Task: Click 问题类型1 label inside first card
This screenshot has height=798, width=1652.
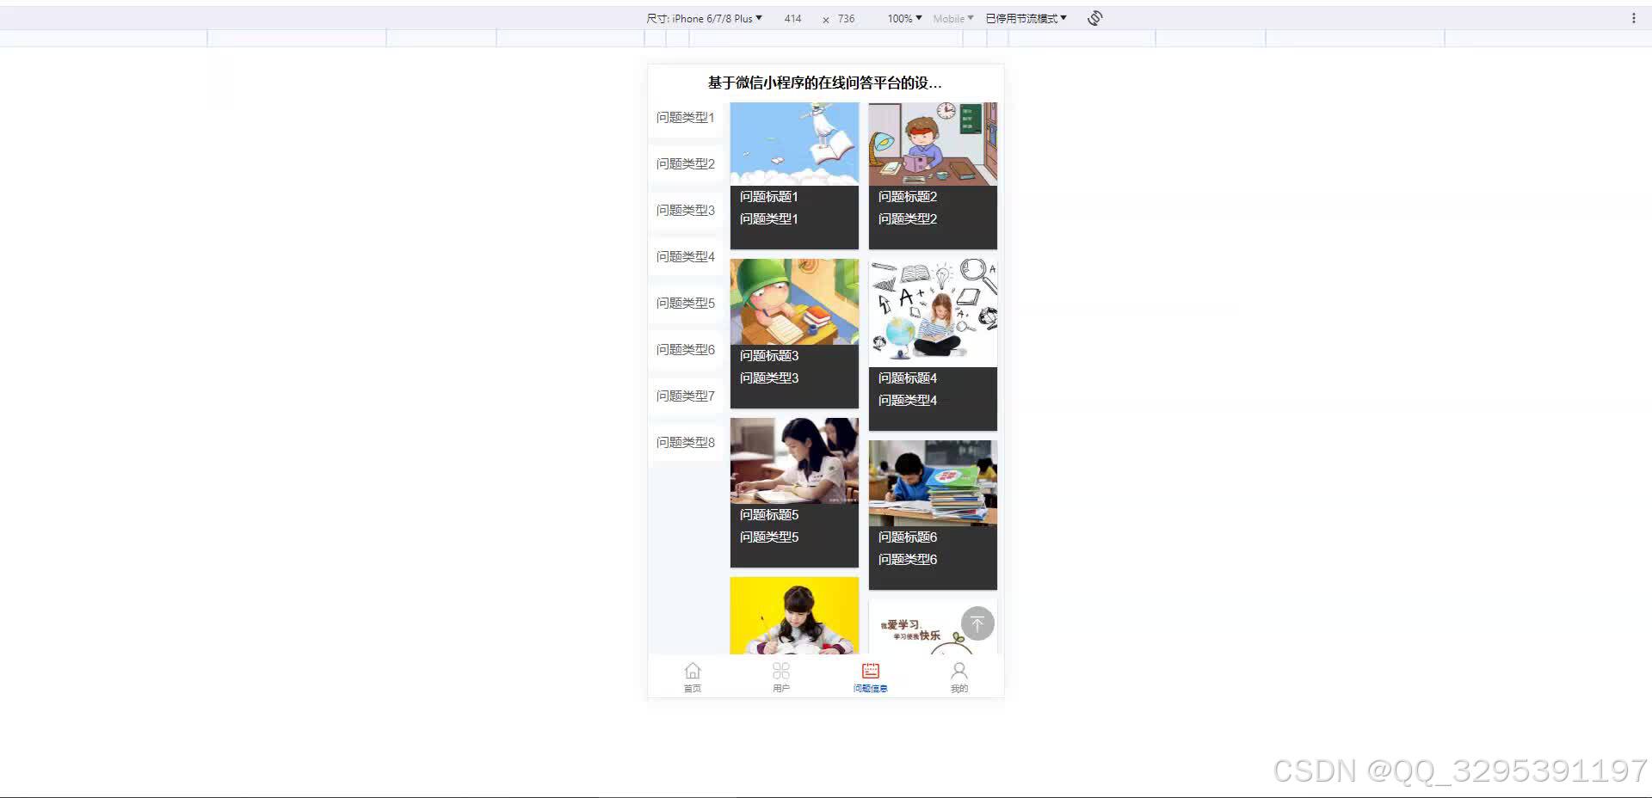Action: click(x=769, y=219)
